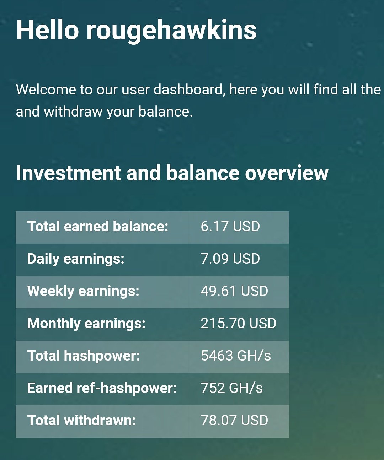Screen dimensions: 384x460
Task: Click the word 'rougehawkins' in the greeting
Action: 171,31
